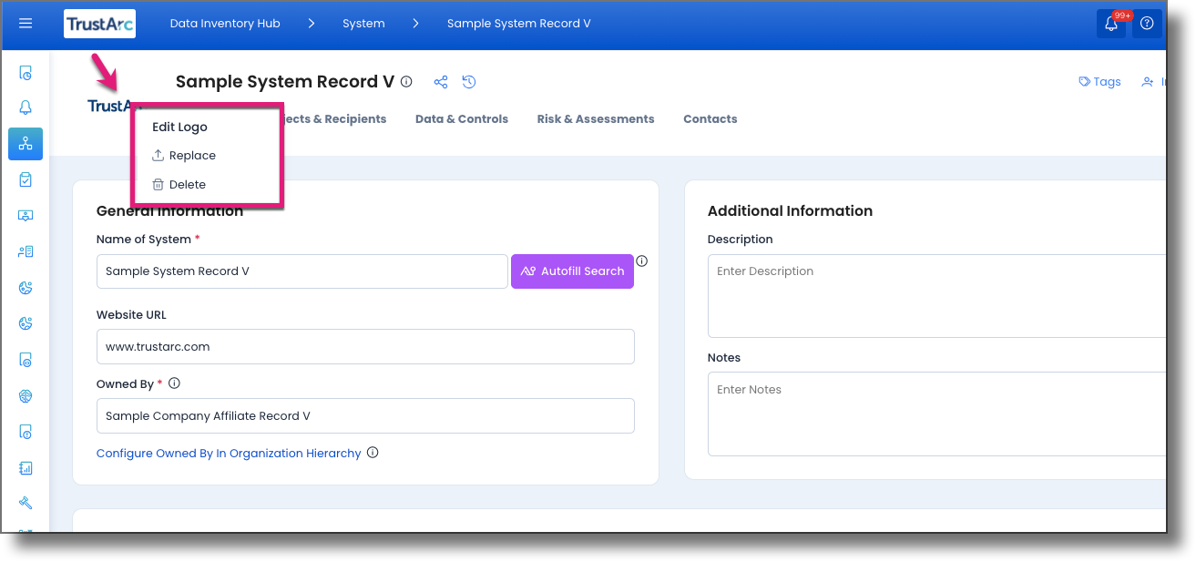Switch to the Risk & Assessments tab
Viewport: 1196px width, 562px height.
pyautogui.click(x=595, y=118)
